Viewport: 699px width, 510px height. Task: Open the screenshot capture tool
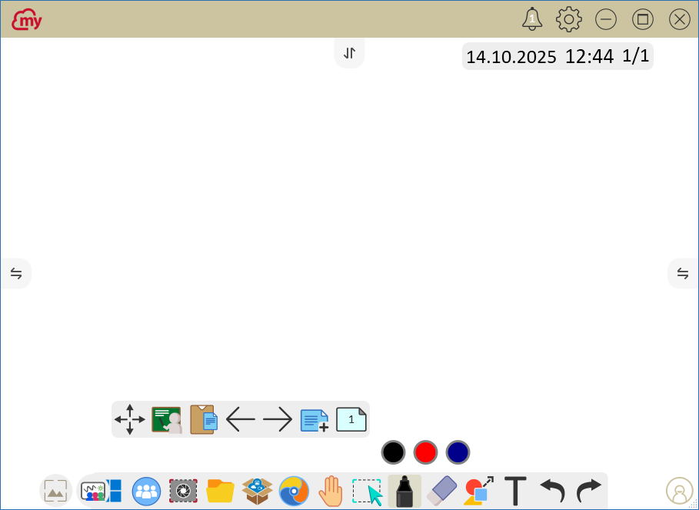[183, 491]
